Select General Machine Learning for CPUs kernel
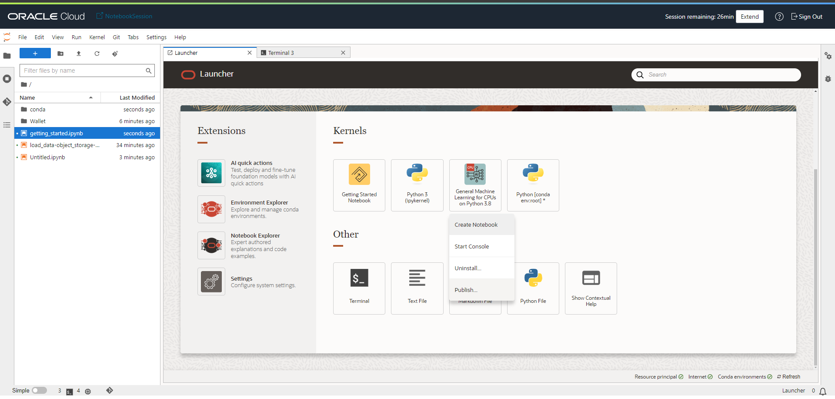 pyautogui.click(x=475, y=185)
